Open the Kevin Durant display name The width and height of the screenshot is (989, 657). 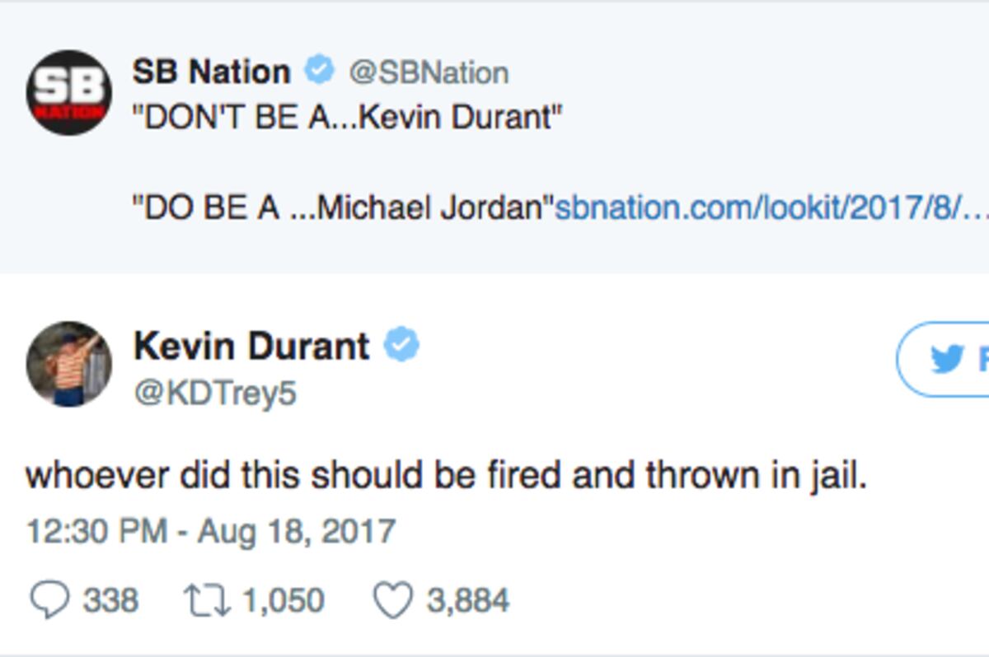(251, 346)
